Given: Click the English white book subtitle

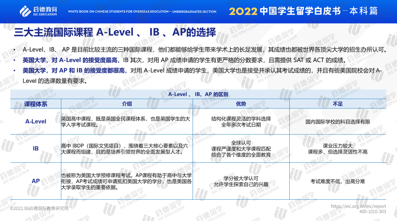Looking at the screenshot, I should pos(142,12).
